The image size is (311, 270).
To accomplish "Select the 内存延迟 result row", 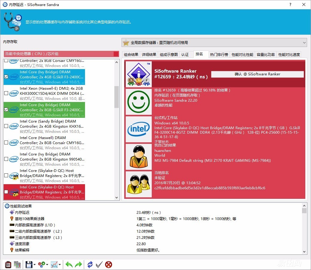I will (153, 212).
